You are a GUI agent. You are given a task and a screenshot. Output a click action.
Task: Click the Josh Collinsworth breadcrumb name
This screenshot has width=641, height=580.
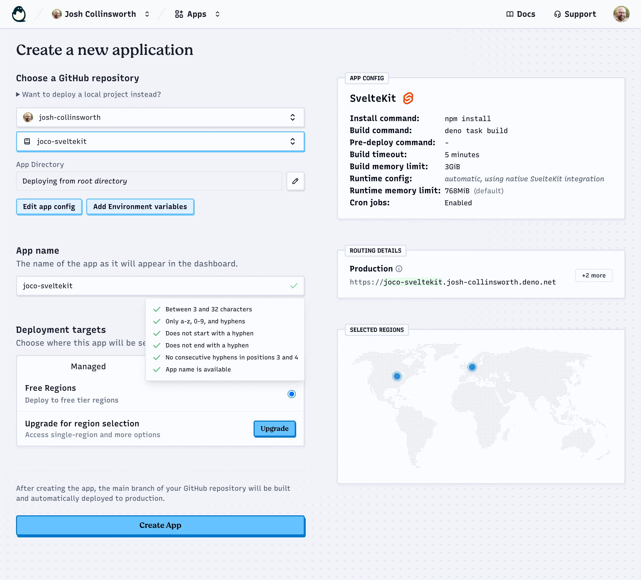[x=100, y=14]
